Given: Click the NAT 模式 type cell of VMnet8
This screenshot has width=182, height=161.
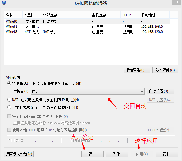Looking at the screenshot, I should pos(32,32).
